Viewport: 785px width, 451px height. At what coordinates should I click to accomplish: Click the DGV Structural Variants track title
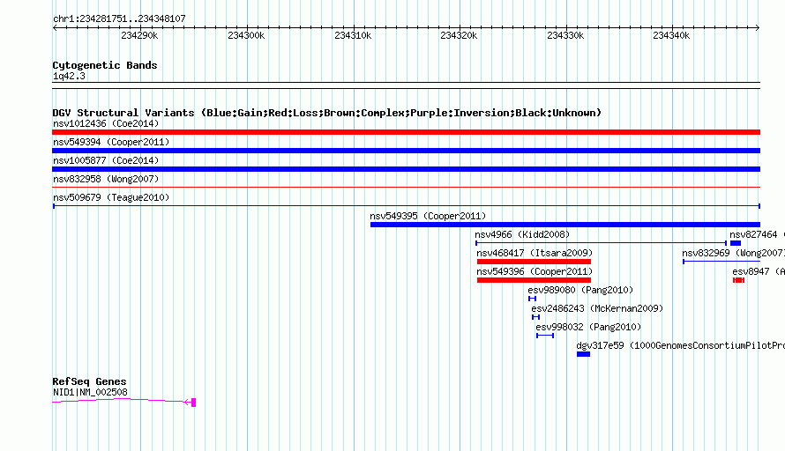point(326,113)
